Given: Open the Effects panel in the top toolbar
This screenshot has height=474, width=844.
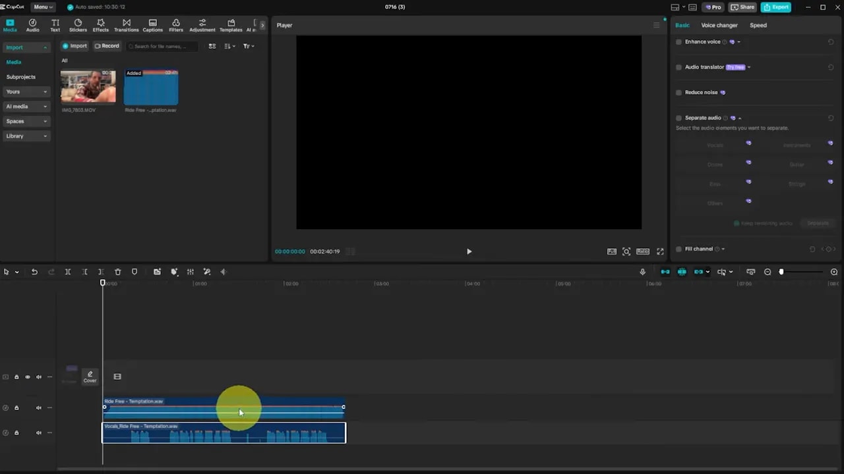Looking at the screenshot, I should click(x=100, y=25).
